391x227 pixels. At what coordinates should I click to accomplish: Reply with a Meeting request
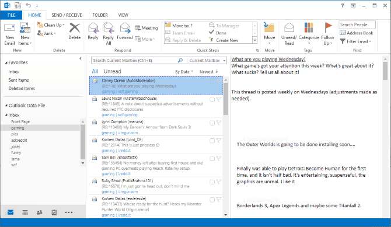tap(146, 28)
